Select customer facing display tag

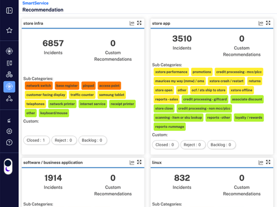pyautogui.click(x=46, y=95)
